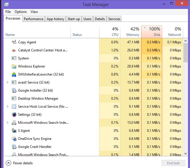Expand the Service Host: Local Service group
190x168 pixels.
pos(7,107)
